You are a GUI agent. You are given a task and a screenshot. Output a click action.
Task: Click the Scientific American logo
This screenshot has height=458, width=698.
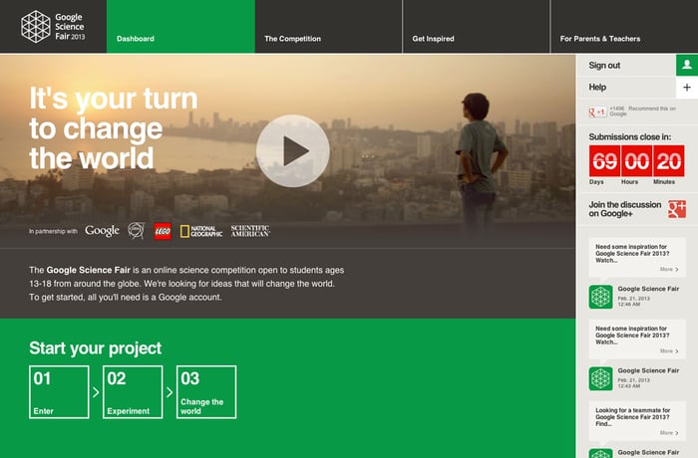click(250, 231)
